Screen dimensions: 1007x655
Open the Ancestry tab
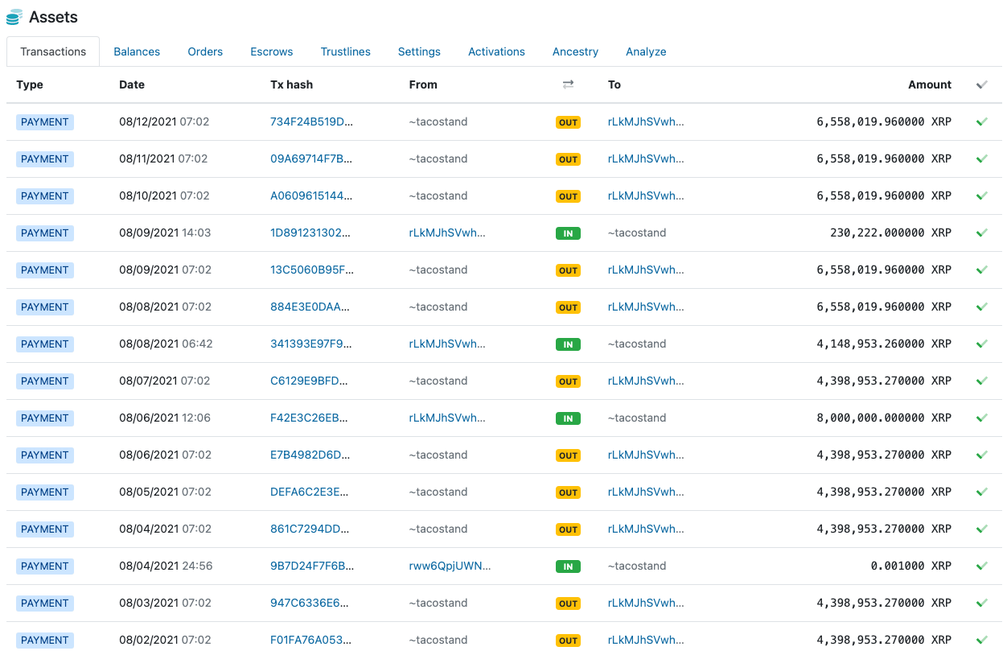(575, 51)
